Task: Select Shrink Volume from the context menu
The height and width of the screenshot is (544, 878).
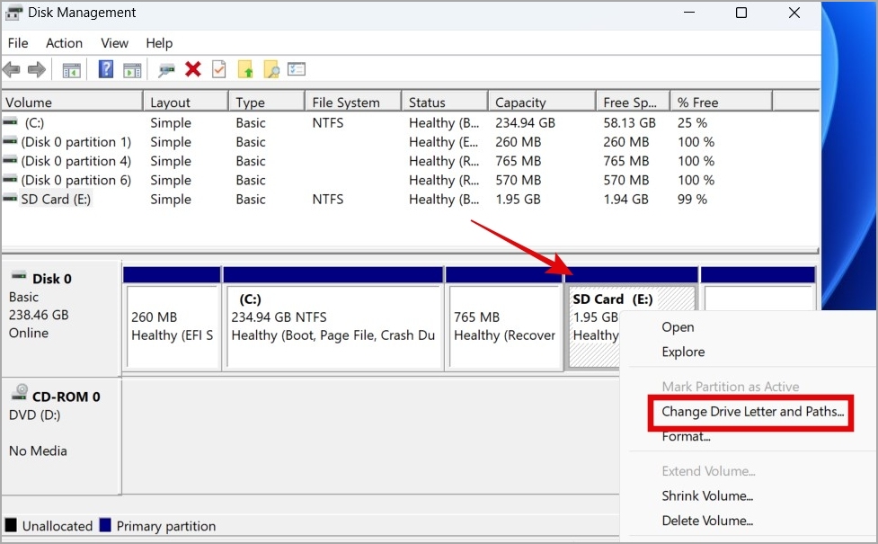Action: (707, 495)
